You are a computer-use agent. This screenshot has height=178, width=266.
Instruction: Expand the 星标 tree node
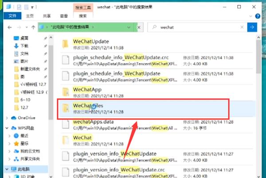(x=9, y=144)
